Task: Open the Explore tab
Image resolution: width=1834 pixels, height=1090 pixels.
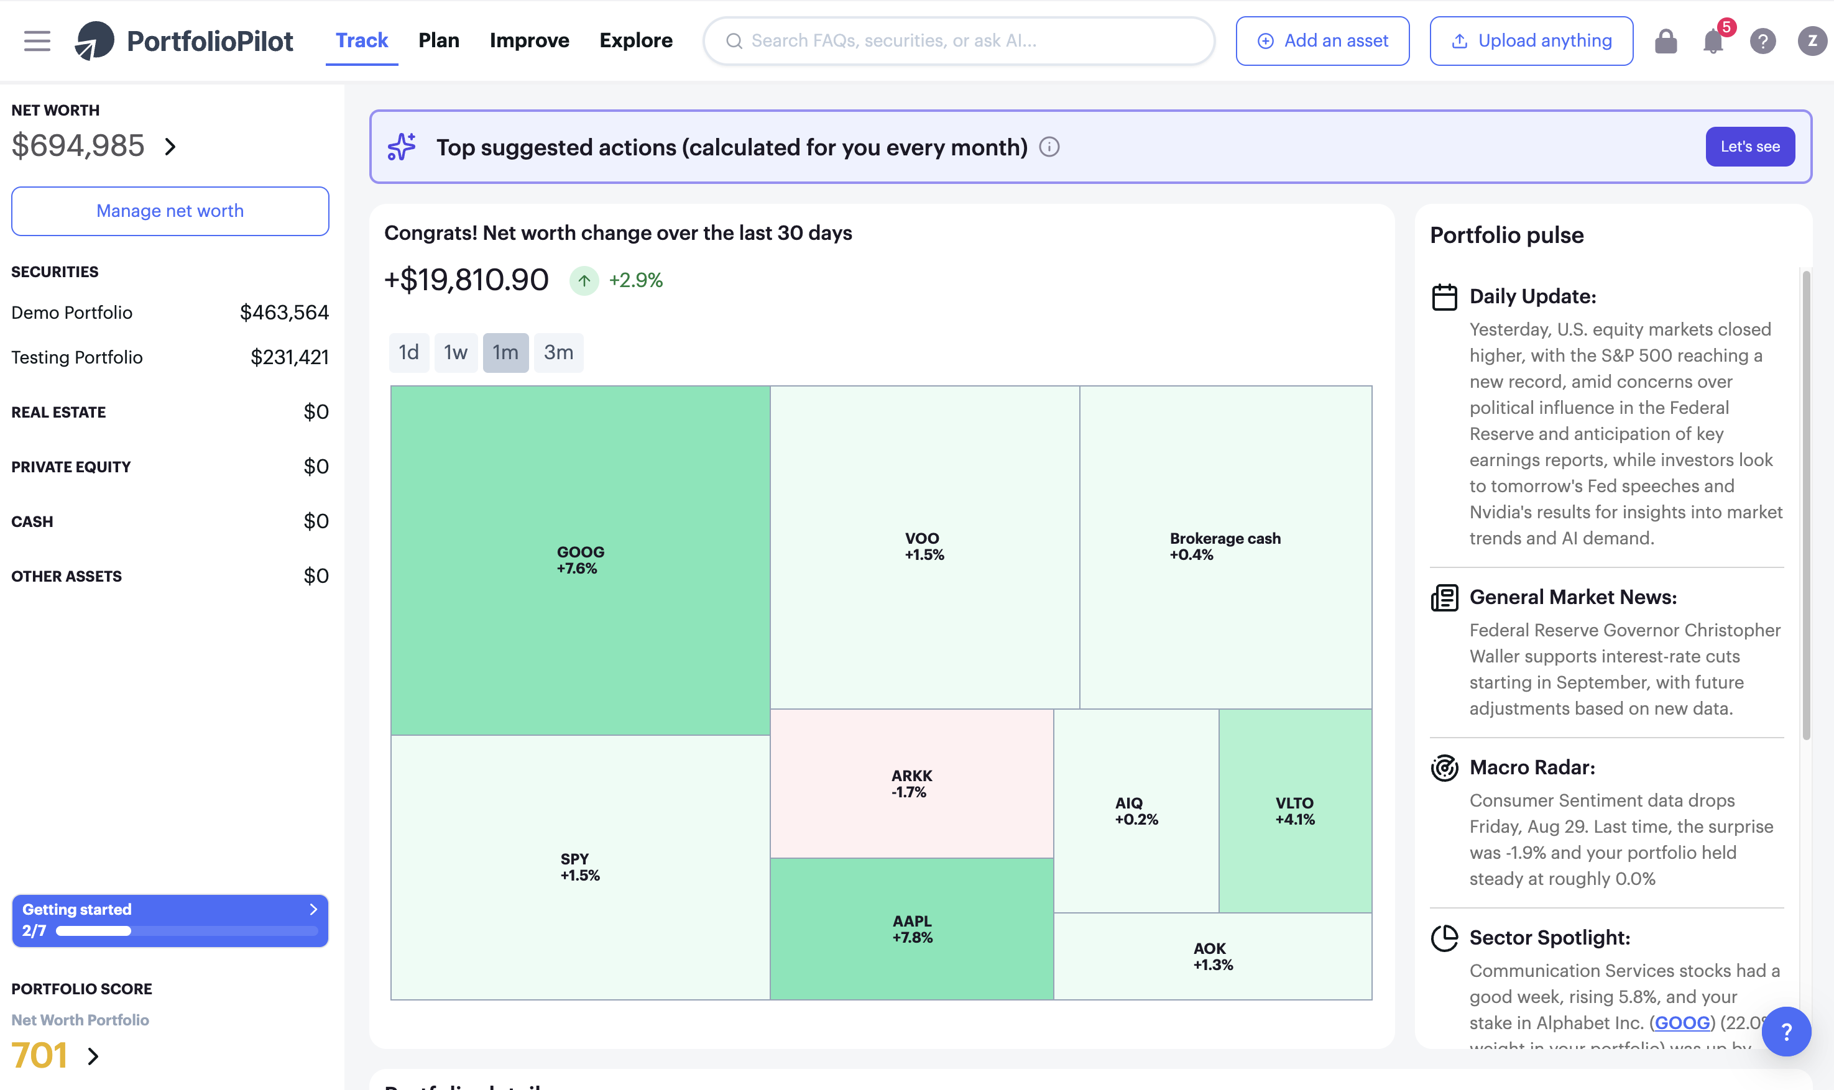Action: click(635, 40)
